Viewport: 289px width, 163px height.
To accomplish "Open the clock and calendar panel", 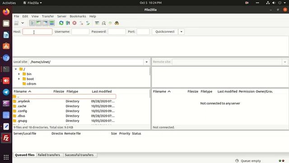I will (150, 3).
